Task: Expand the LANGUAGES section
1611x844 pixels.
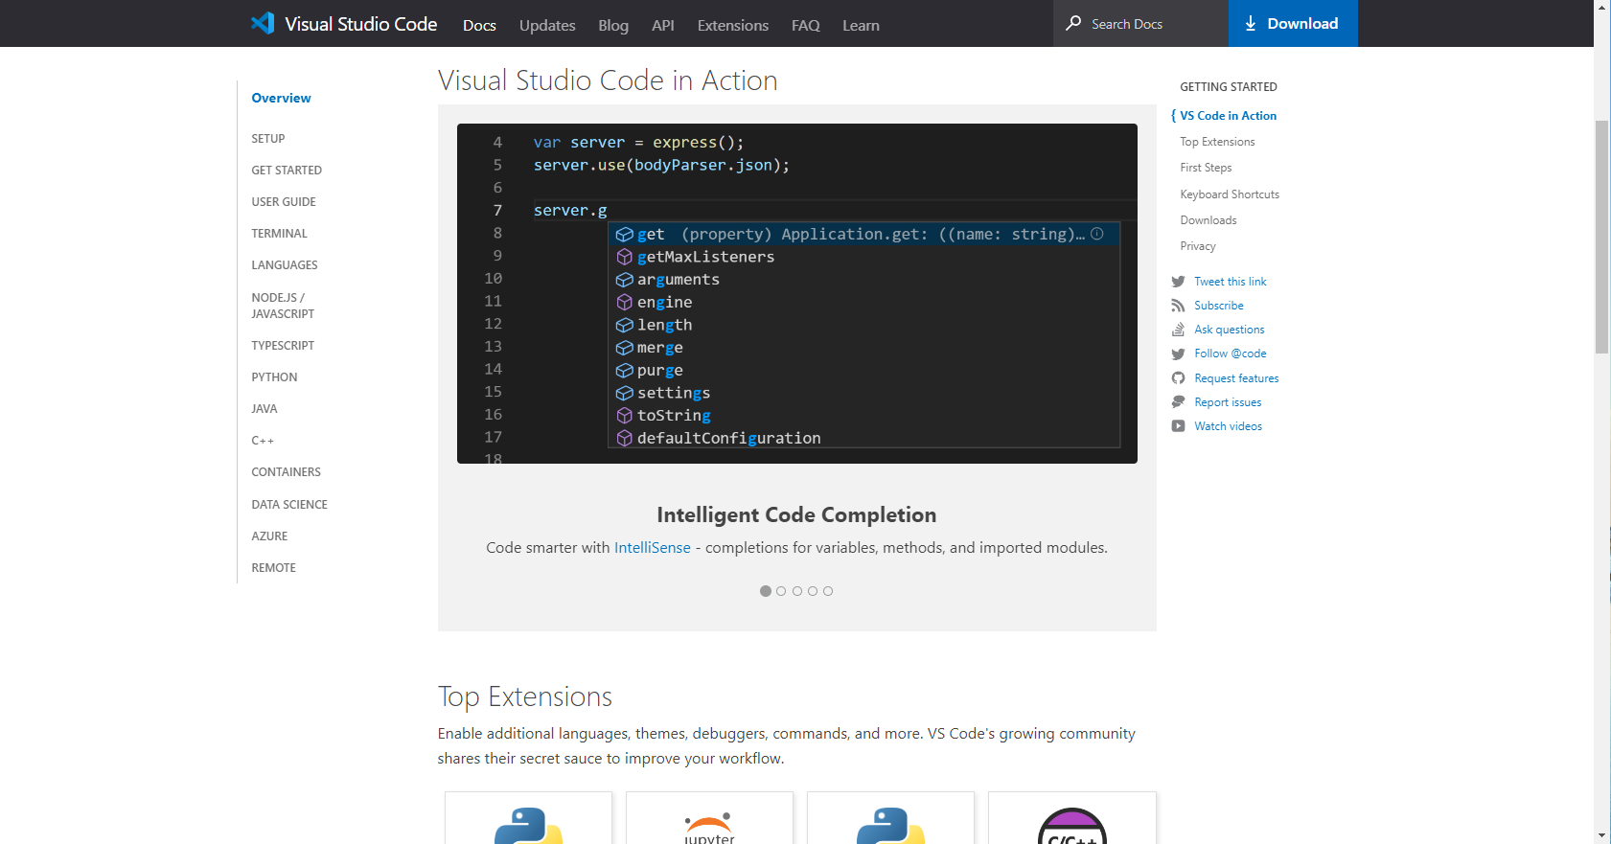Action: pos(285,265)
